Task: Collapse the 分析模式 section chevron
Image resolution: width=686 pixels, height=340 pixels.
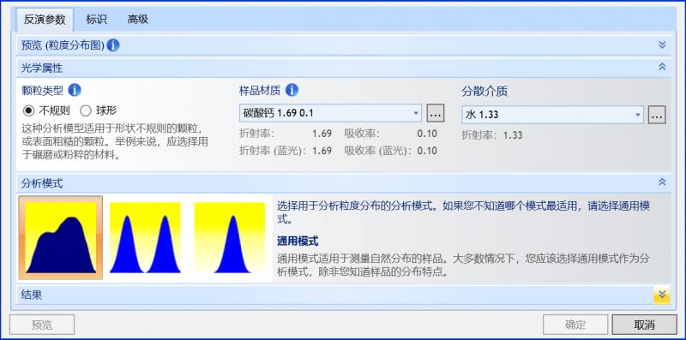Action: (662, 182)
